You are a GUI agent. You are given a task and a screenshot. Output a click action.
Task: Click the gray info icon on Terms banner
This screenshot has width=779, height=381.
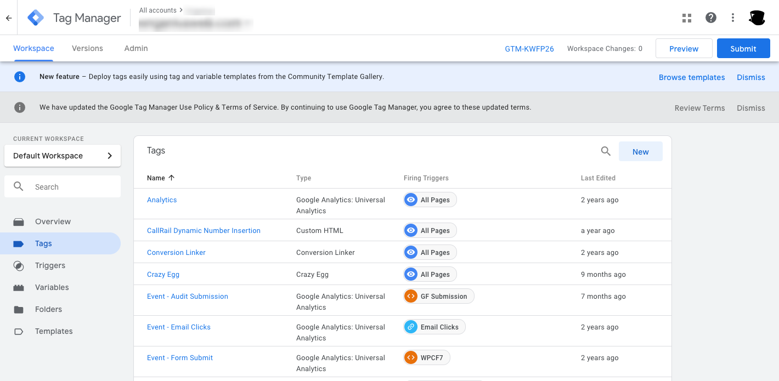click(x=20, y=107)
